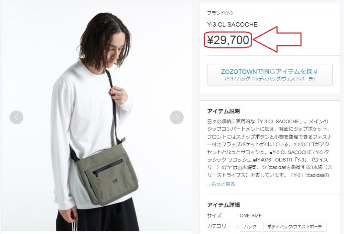Select the バッグ category tag

pos(250,226)
